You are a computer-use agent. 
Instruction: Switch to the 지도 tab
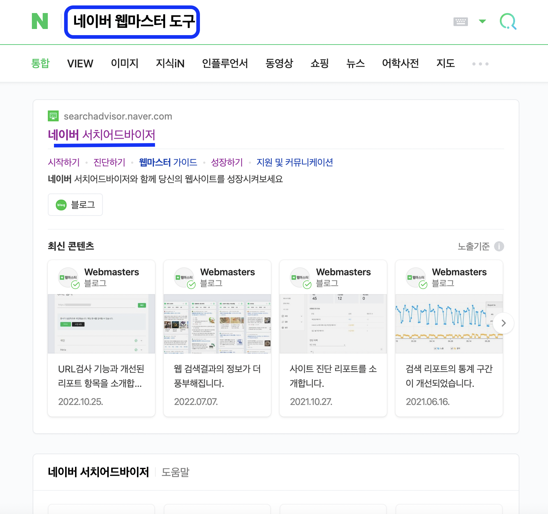pyautogui.click(x=445, y=63)
